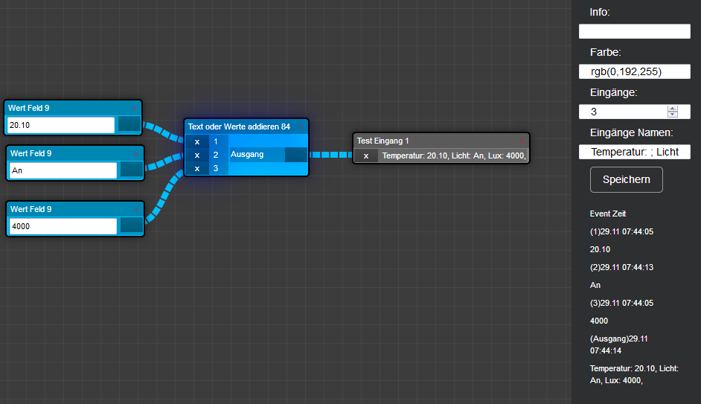Click event entry (2)29.11 07:44:13
The width and height of the screenshot is (701, 404).
coord(621,267)
